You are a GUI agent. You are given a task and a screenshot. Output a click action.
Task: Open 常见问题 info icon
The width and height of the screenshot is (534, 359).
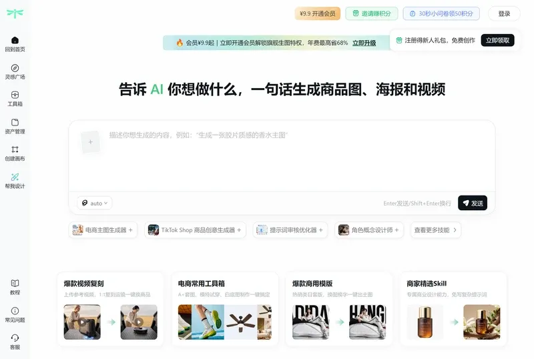click(15, 311)
